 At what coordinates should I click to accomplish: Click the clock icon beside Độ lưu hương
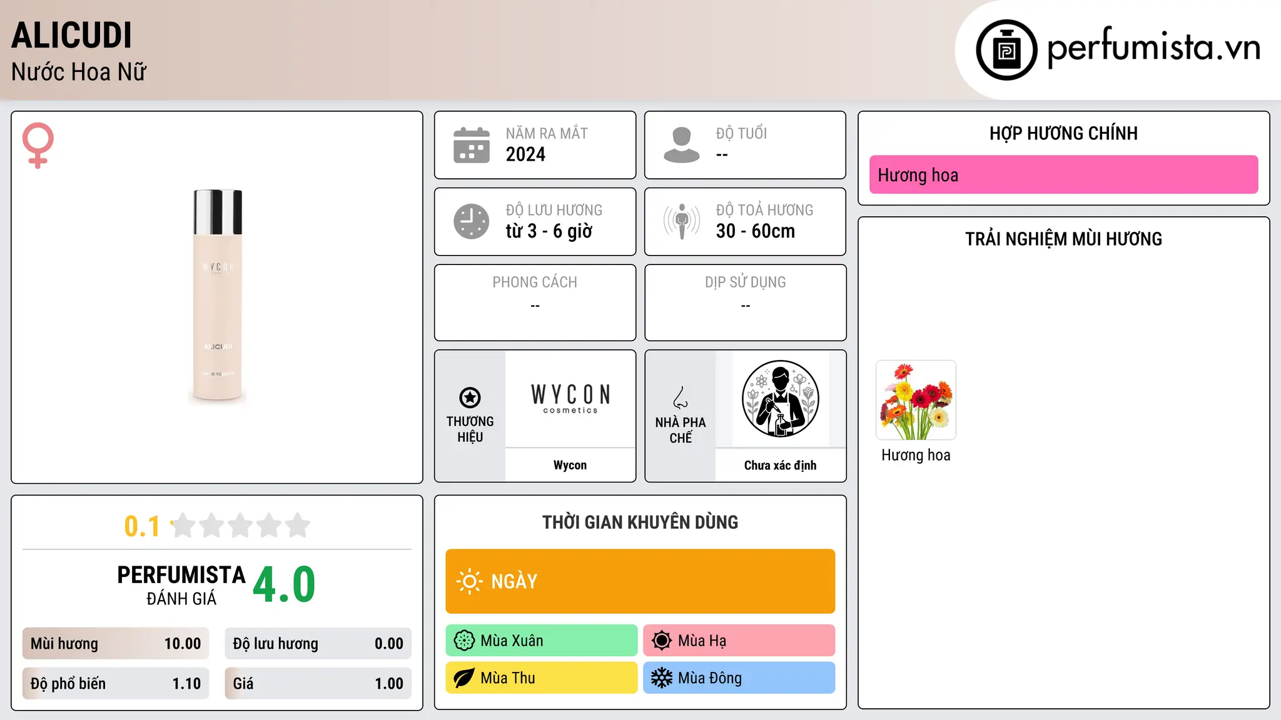(x=472, y=221)
